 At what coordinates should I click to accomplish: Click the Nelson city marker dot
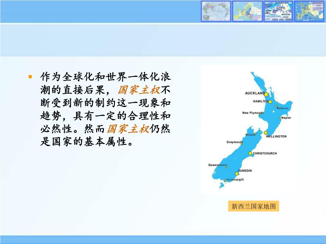[256, 134]
